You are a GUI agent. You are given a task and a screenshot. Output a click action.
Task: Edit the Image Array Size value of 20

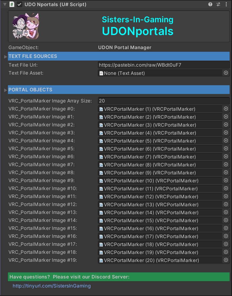pyautogui.click(x=159, y=101)
